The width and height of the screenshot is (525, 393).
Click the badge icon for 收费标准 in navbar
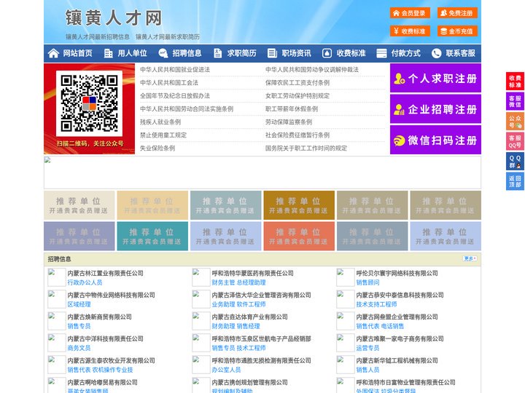click(327, 53)
